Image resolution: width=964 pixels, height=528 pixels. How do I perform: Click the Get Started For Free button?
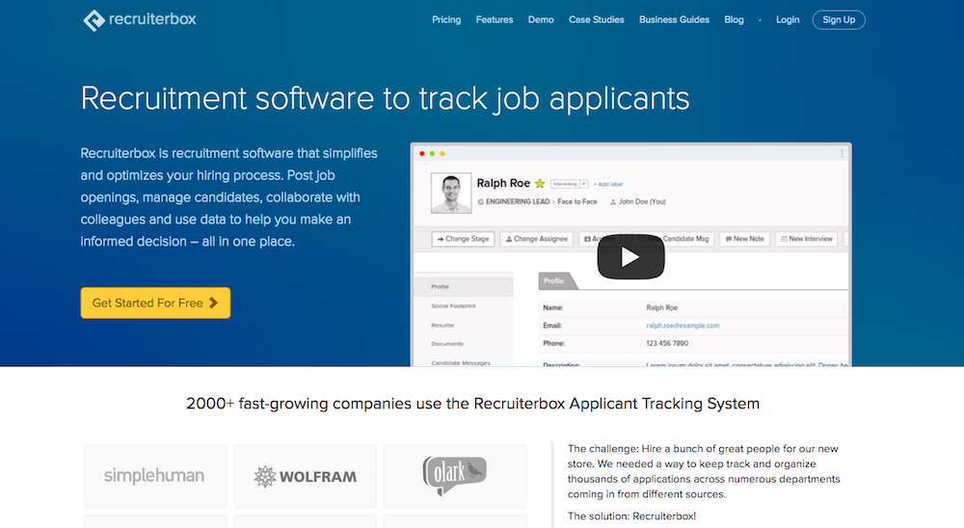(x=155, y=303)
